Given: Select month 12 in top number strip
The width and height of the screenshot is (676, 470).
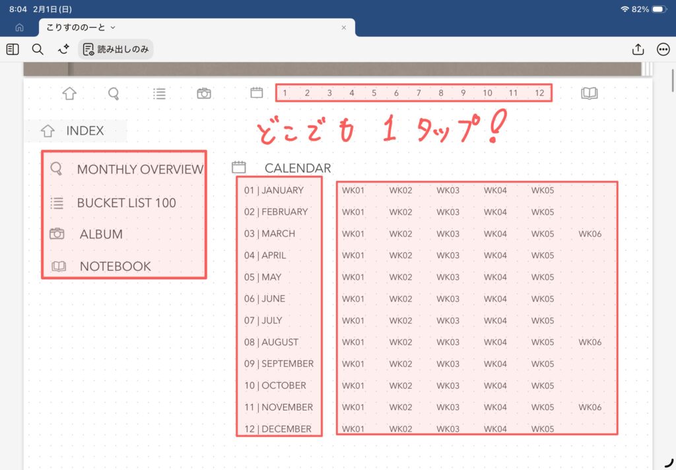Looking at the screenshot, I should 539,93.
